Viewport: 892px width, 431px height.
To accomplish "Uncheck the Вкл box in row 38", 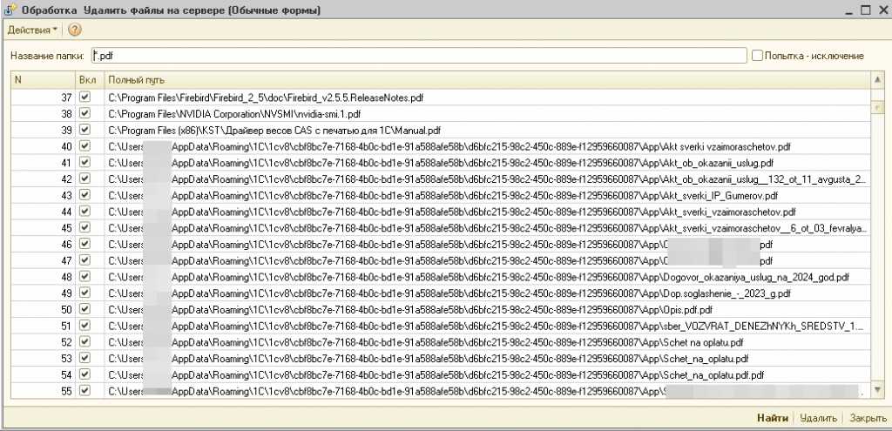I will 84,113.
